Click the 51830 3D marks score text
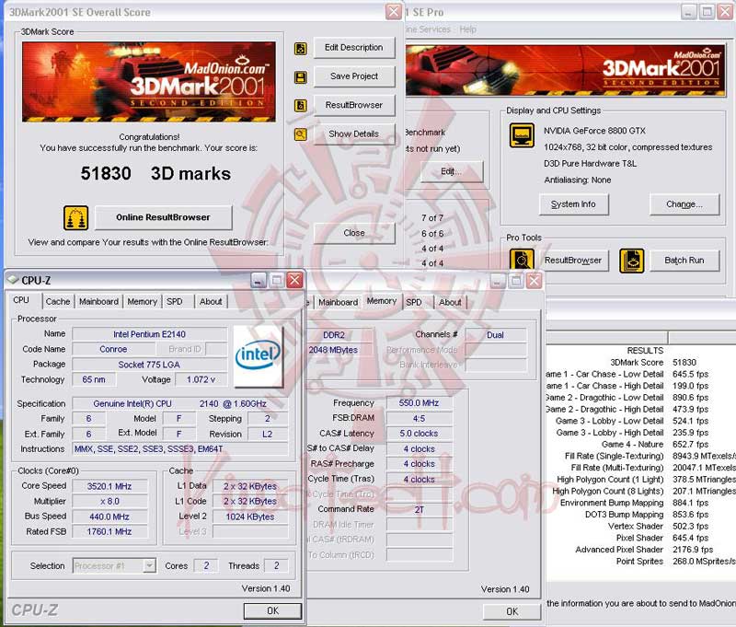 tap(155, 173)
